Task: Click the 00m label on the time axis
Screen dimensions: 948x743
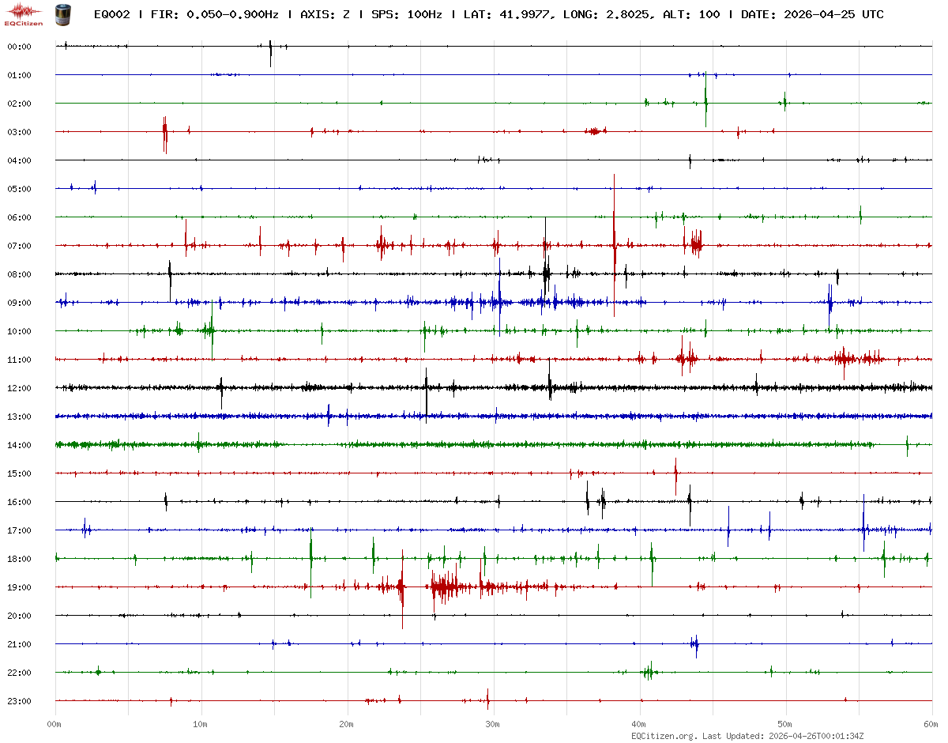Action: (x=55, y=724)
